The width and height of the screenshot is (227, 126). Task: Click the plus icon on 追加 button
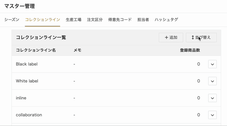coord(166,37)
